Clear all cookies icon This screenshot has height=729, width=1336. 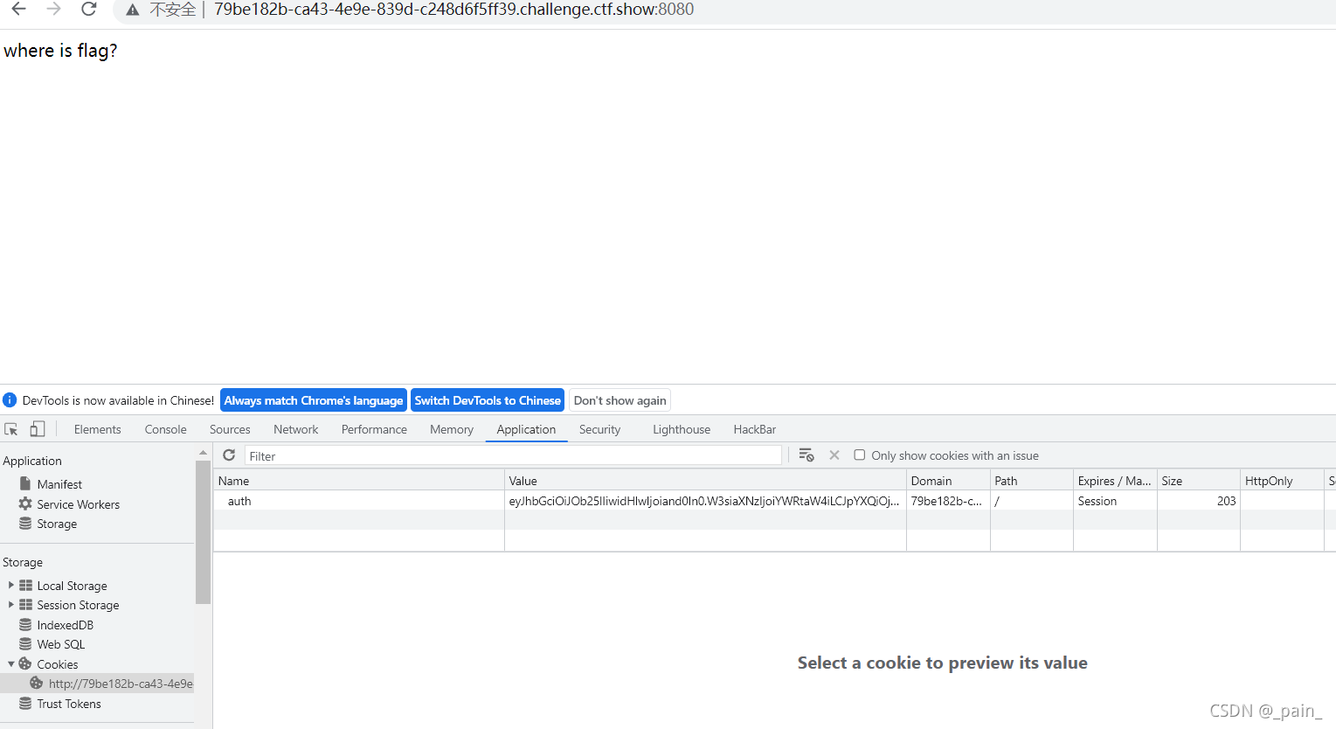[x=806, y=455]
